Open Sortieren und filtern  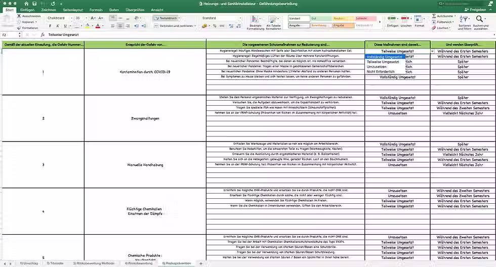(x=465, y=22)
